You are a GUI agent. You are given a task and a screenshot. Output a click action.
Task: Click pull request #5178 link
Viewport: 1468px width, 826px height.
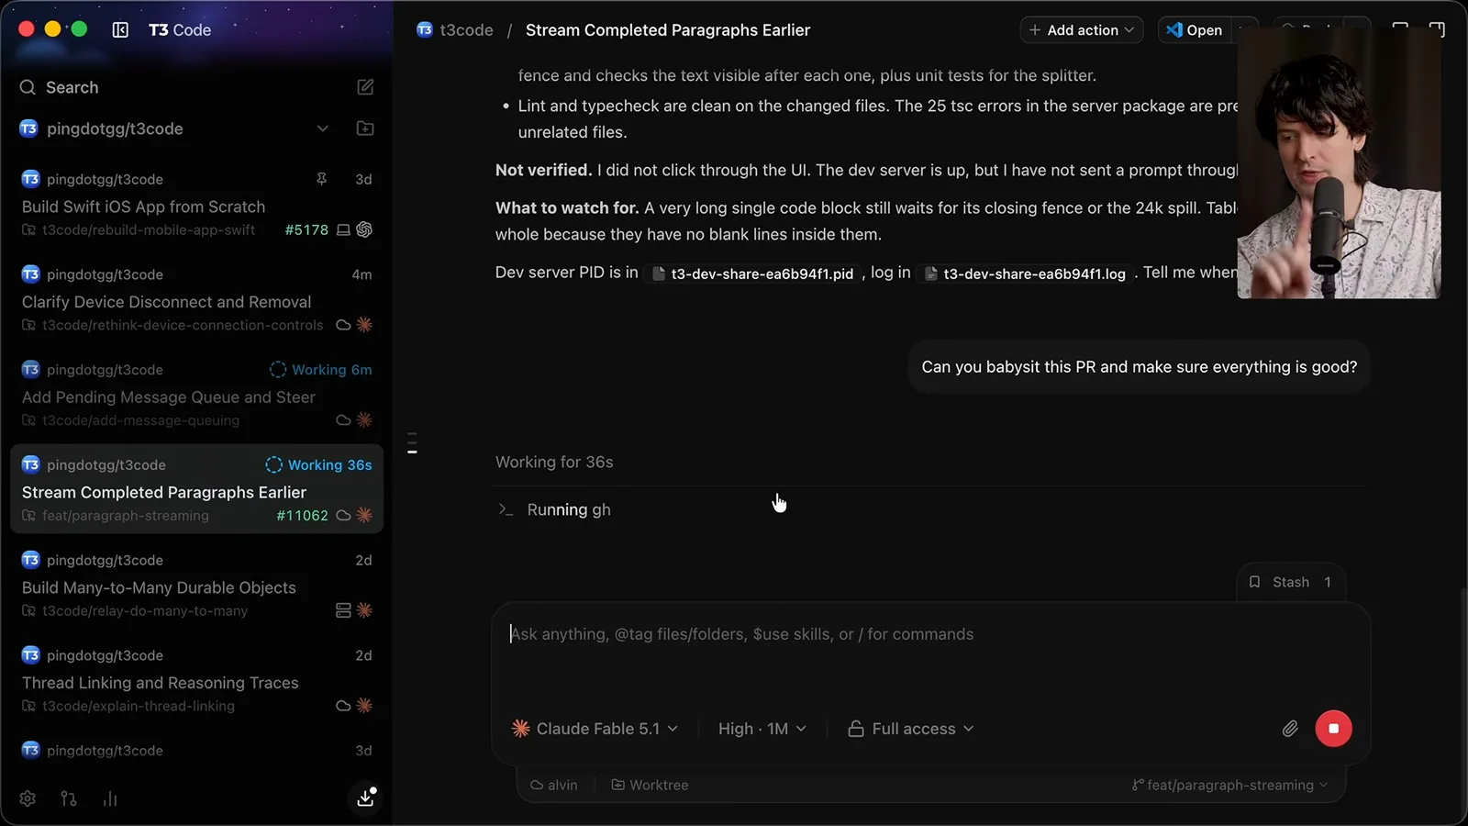pyautogui.click(x=306, y=229)
